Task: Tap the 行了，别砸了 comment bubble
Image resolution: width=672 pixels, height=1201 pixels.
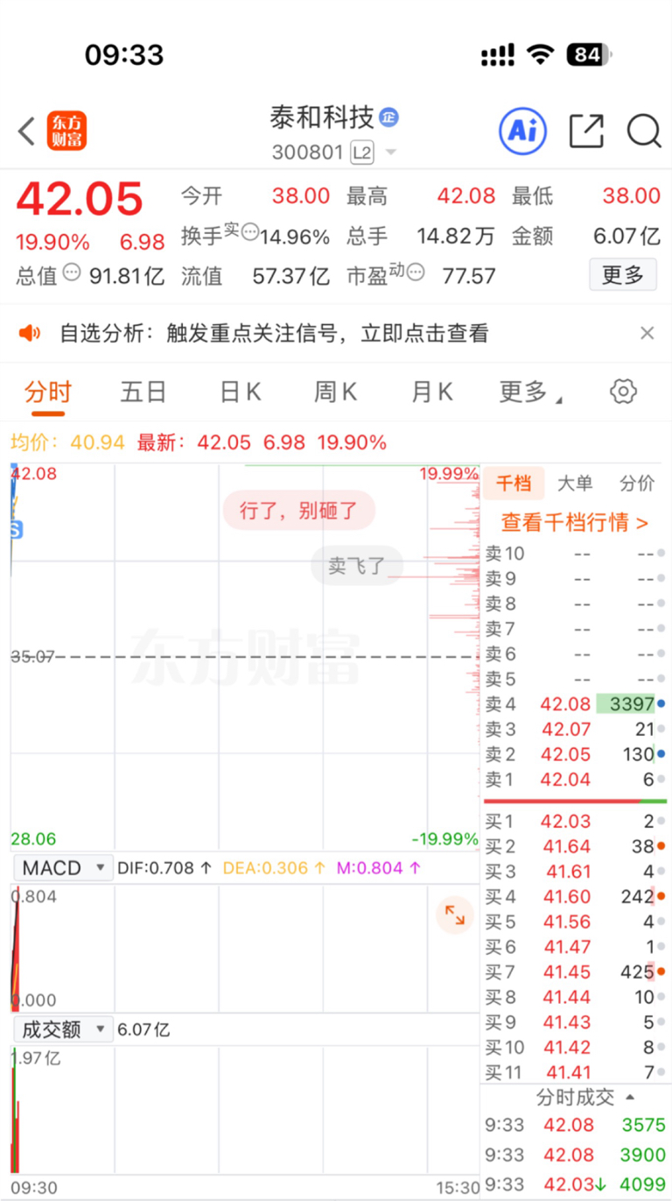Action: tap(298, 511)
